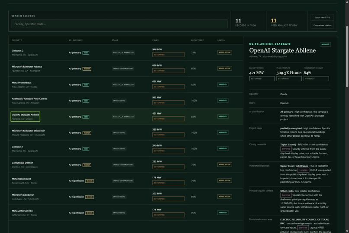The height and width of the screenshot is (233, 349).
Task: Click the 369 MW power value
Action: point(157,130)
